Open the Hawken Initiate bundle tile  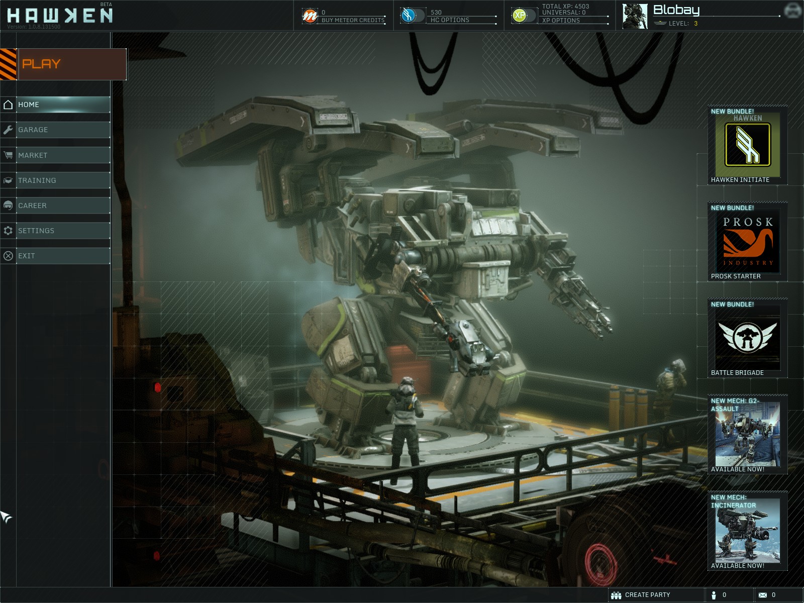(x=748, y=145)
